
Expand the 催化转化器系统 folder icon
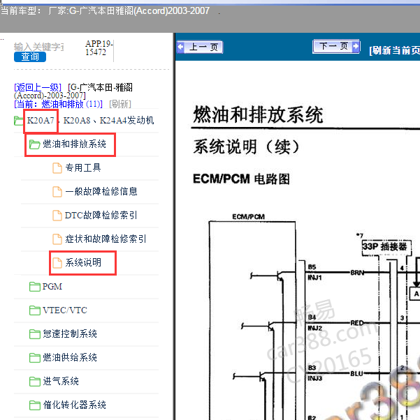coord(35,405)
